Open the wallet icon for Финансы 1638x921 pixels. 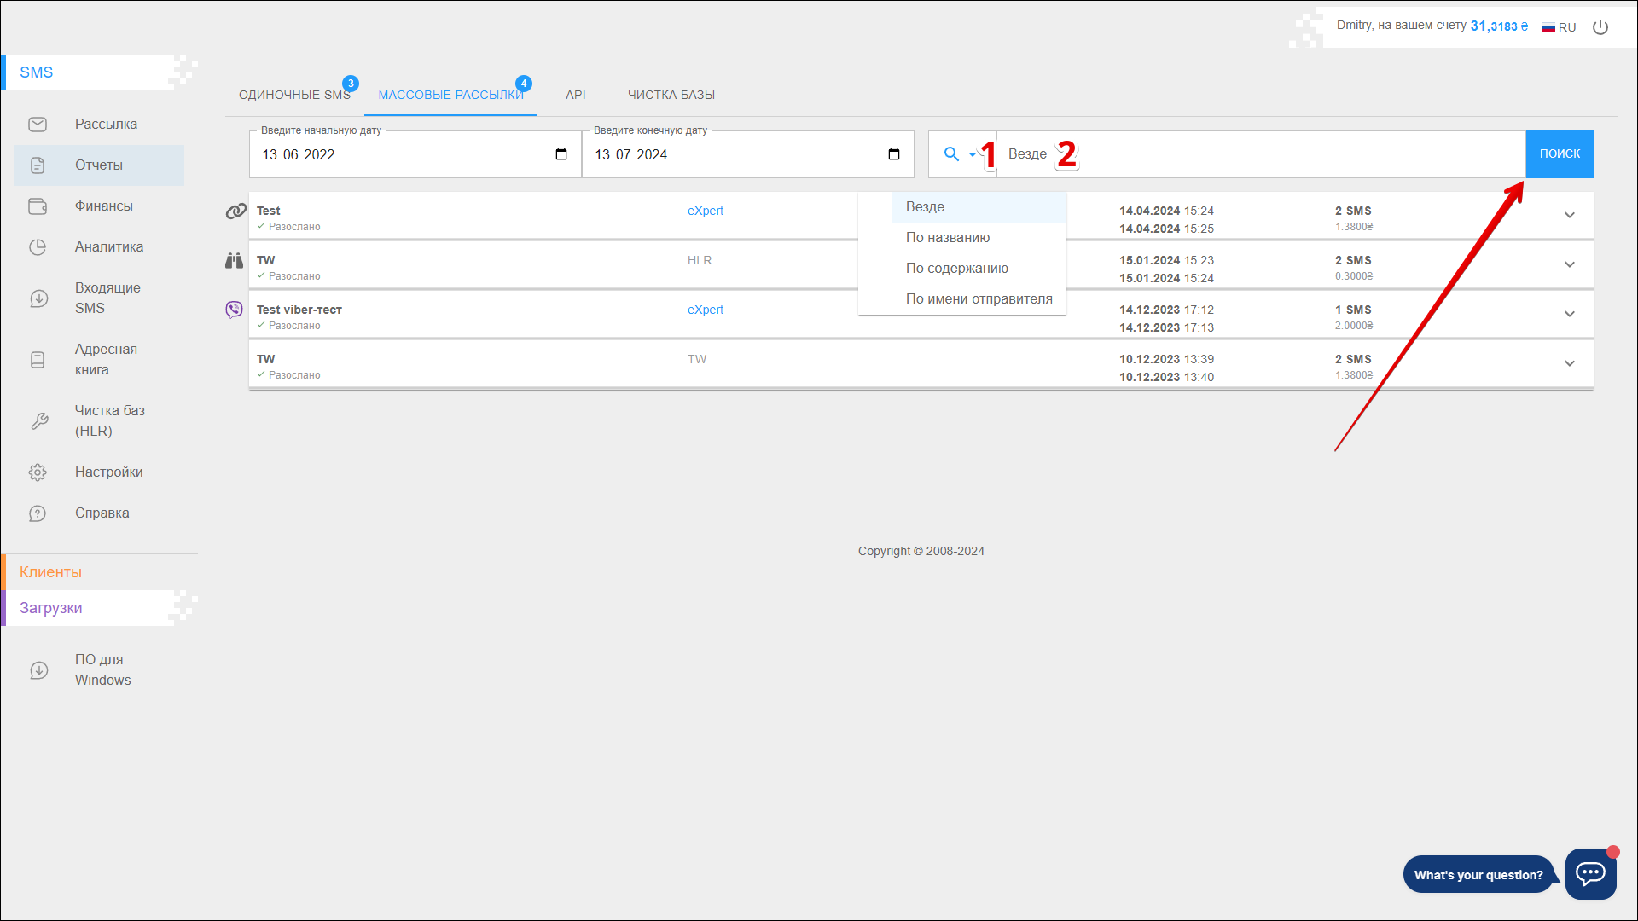[x=38, y=206]
